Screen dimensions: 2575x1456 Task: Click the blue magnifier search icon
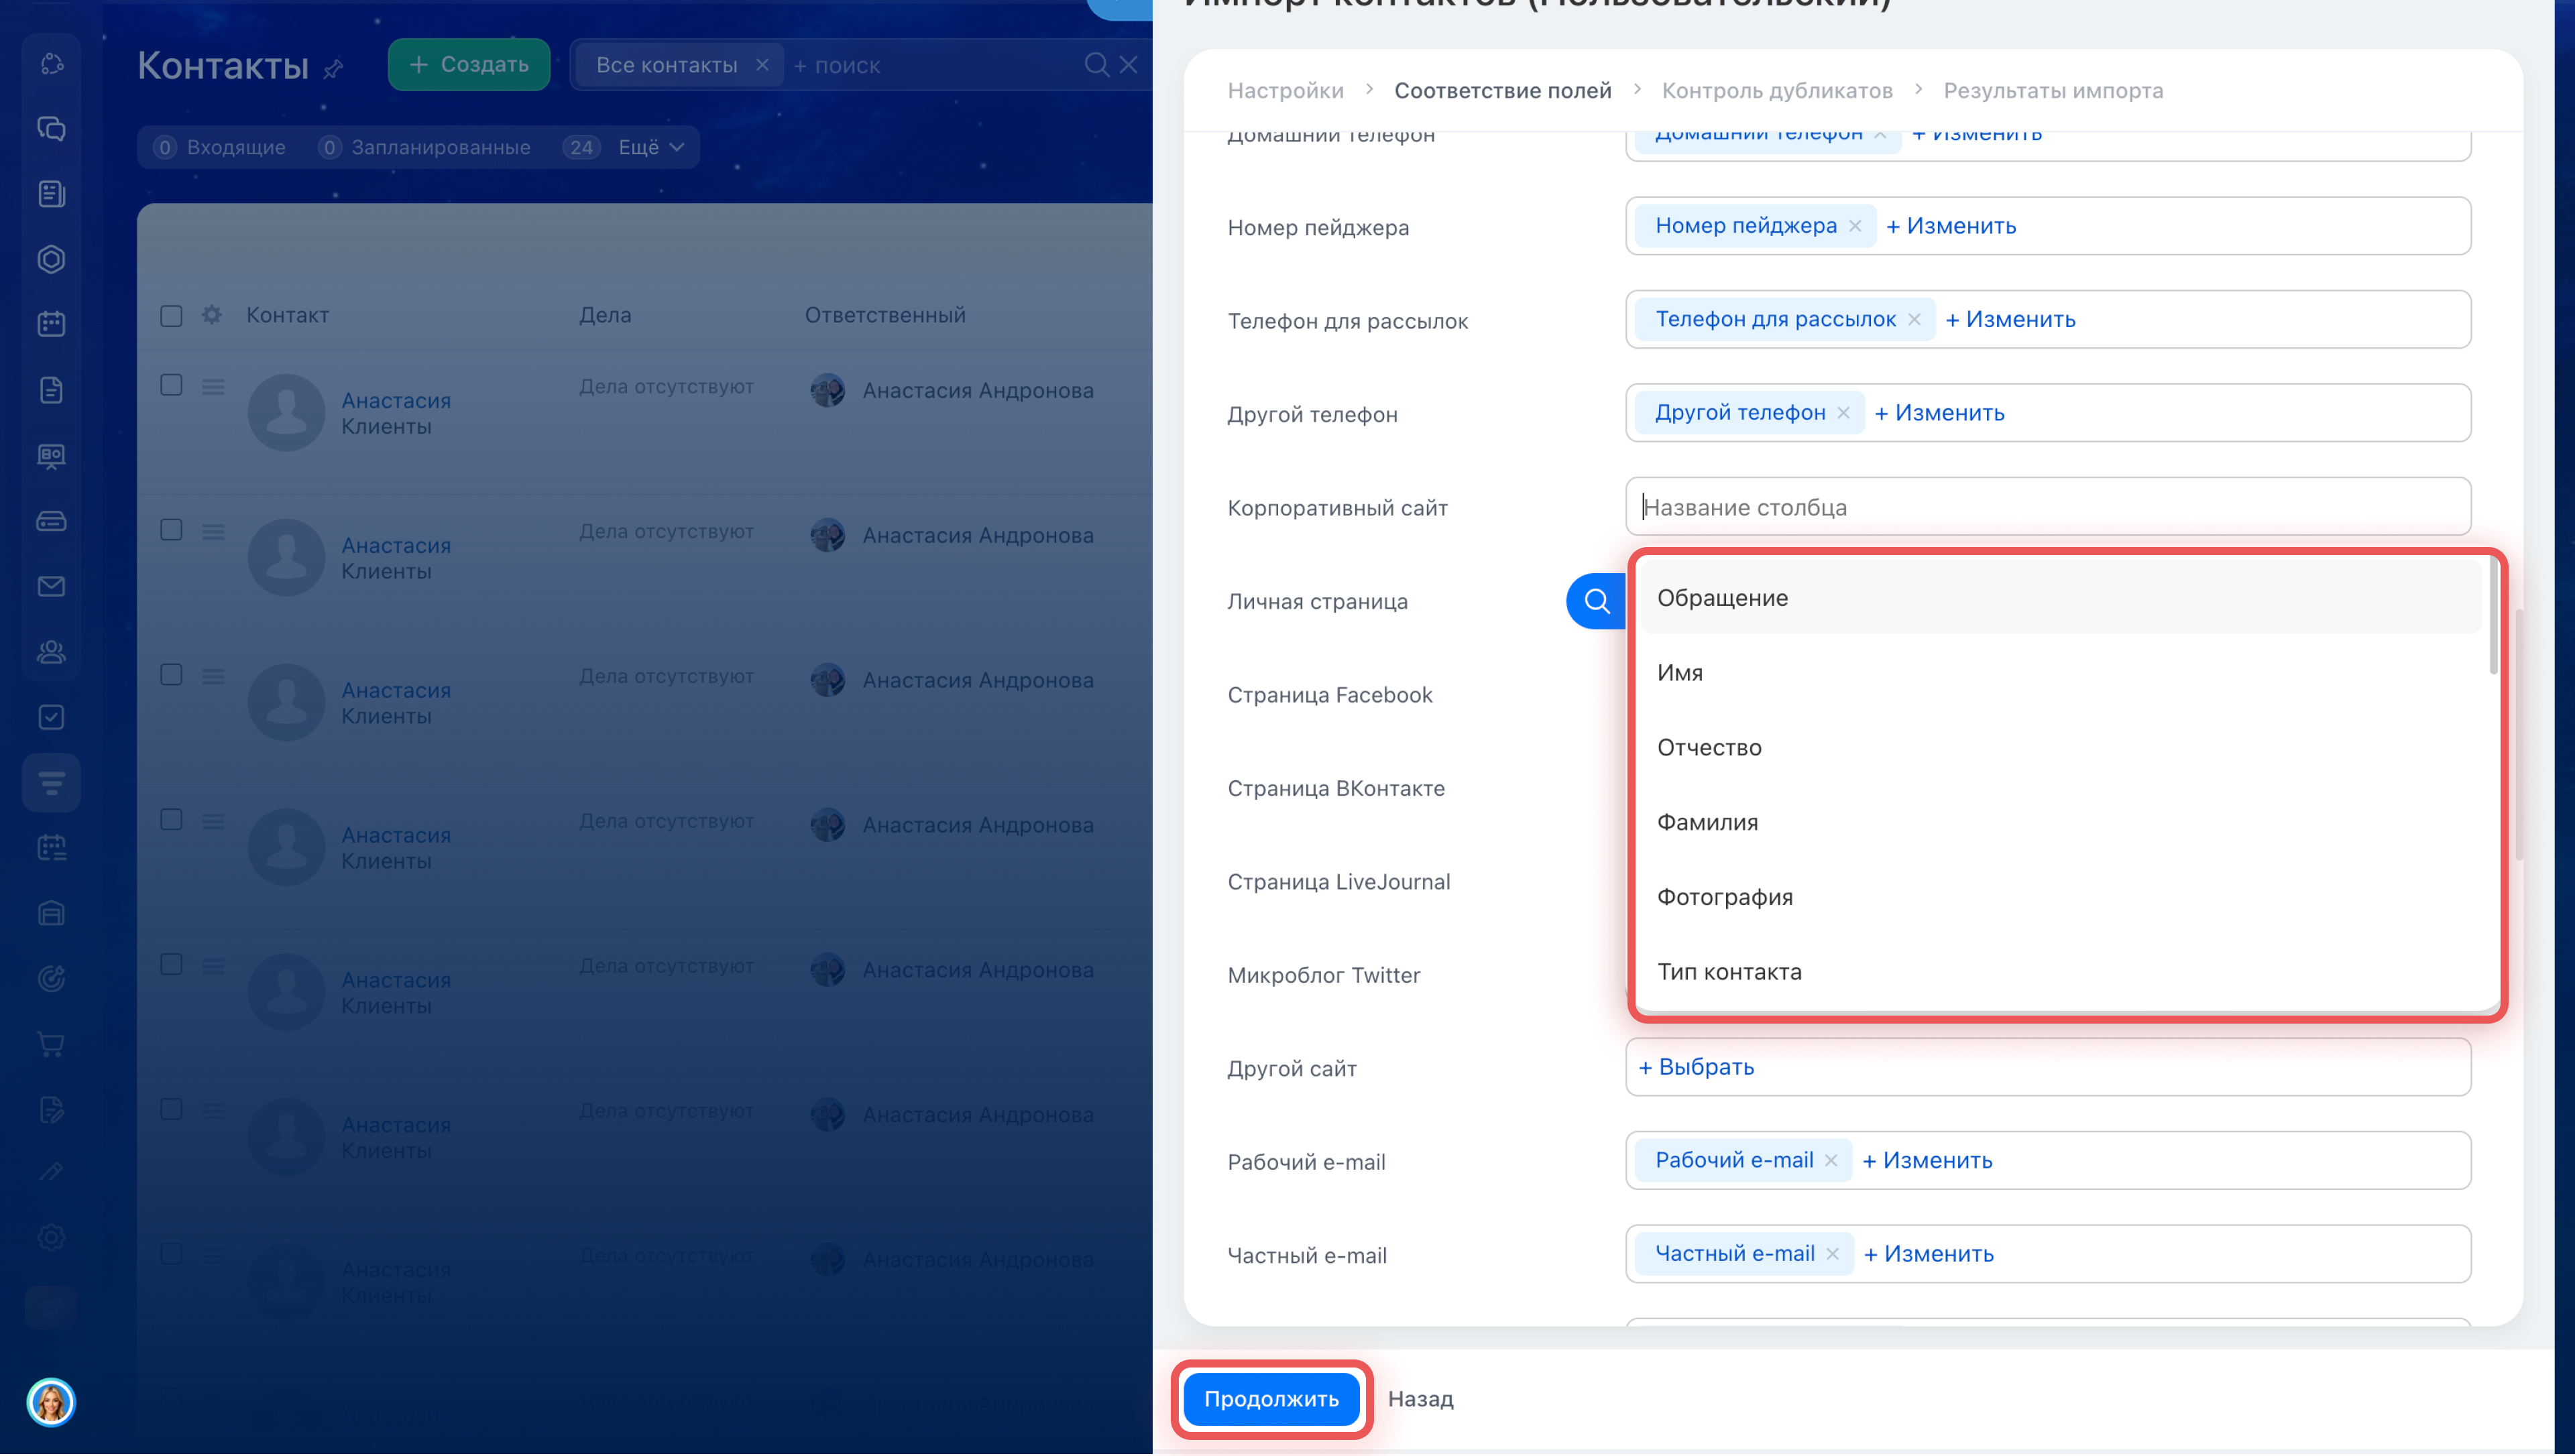[1596, 601]
